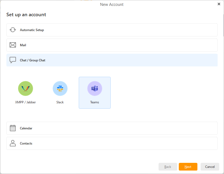
Task: Click the disabled Back button
Action: [x=168, y=167]
